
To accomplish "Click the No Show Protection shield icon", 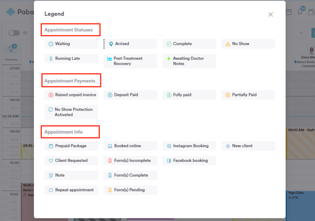I will pyautogui.click(x=51, y=110).
